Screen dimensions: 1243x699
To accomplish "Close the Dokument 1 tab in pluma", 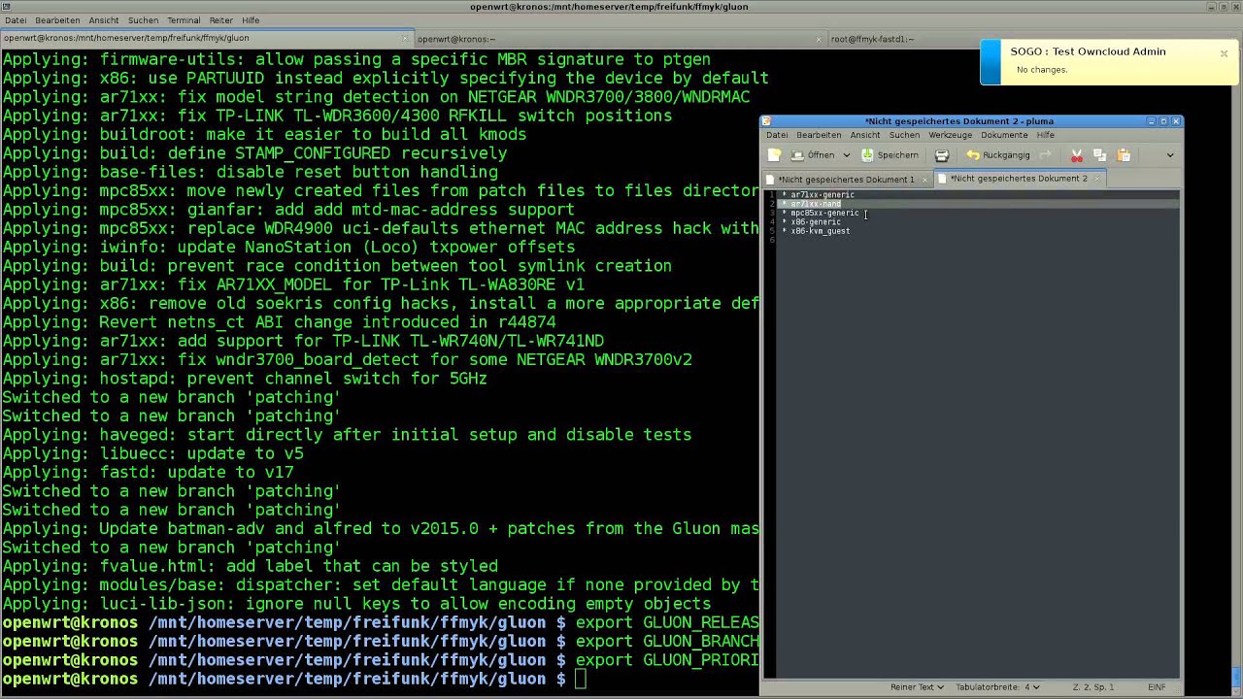I will tap(924, 180).
